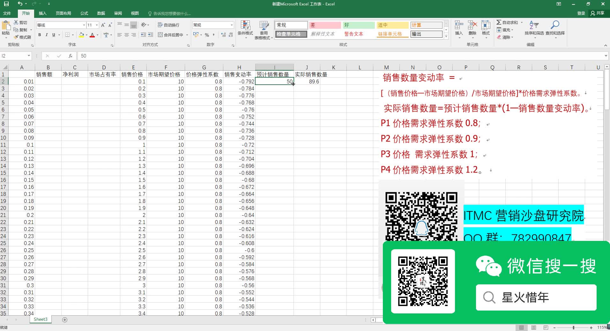
Task: Toggle Bold formatting
Action: (40, 35)
